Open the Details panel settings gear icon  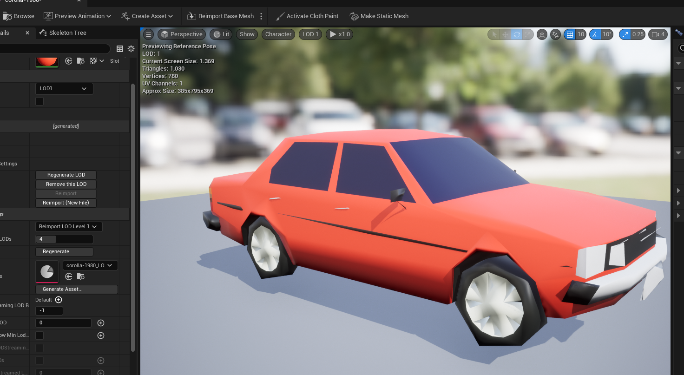point(131,49)
